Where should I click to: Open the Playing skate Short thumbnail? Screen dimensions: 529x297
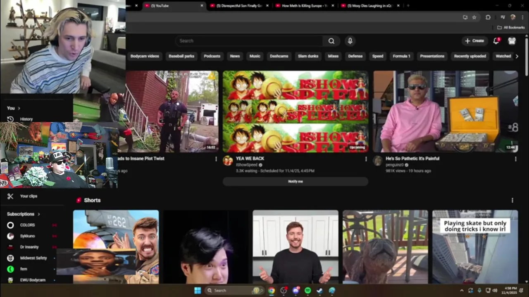pyautogui.click(x=475, y=247)
